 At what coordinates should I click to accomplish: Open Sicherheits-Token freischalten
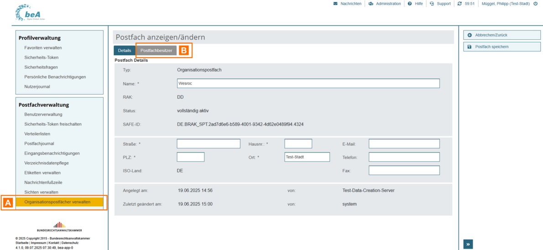53,124
